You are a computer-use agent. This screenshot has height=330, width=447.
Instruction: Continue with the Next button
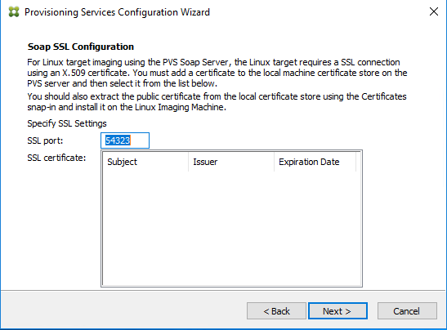337,311
